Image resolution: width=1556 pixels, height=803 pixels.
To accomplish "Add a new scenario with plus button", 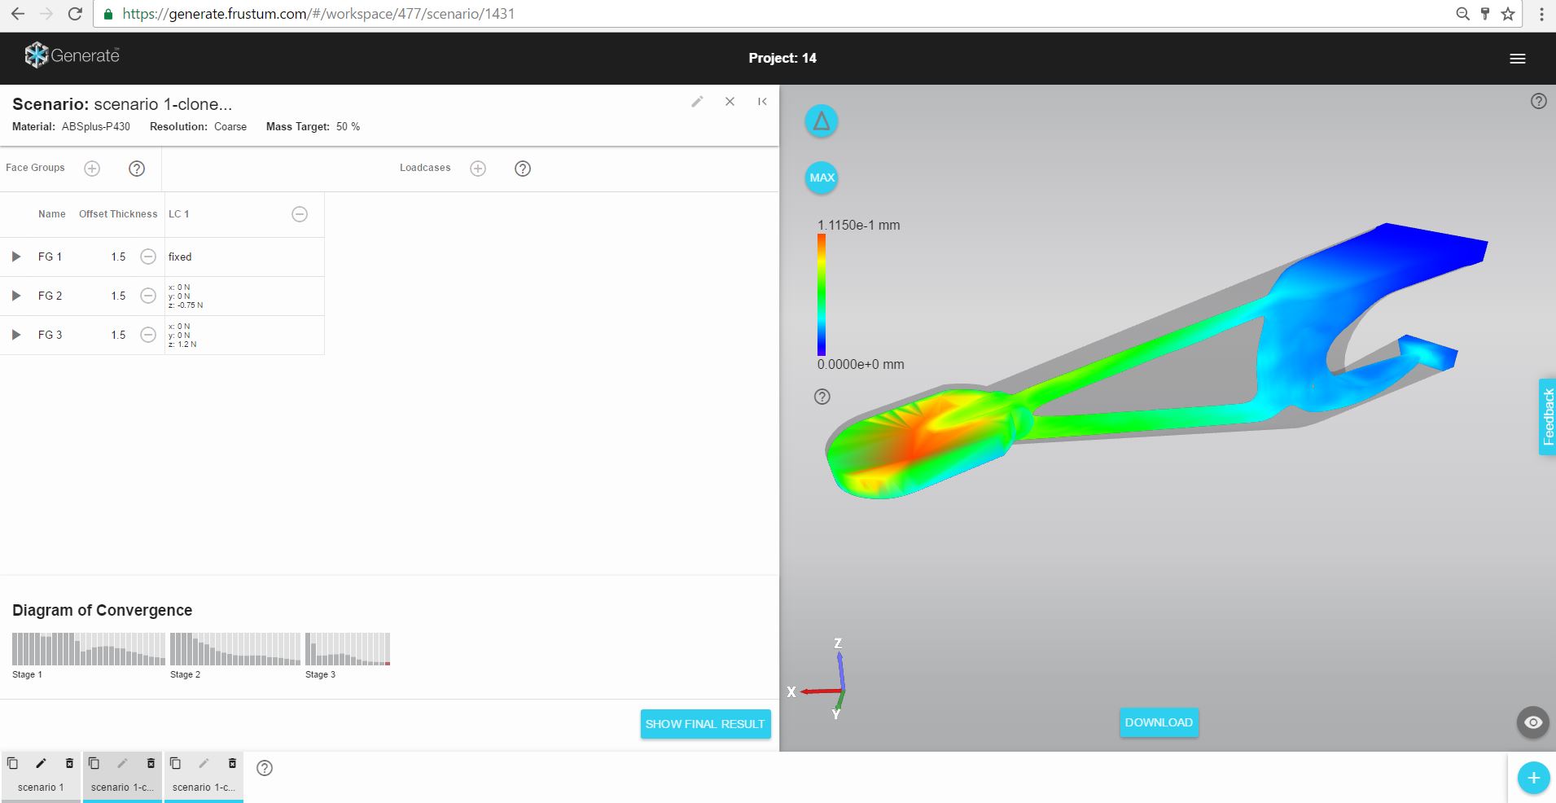I will 1533,778.
